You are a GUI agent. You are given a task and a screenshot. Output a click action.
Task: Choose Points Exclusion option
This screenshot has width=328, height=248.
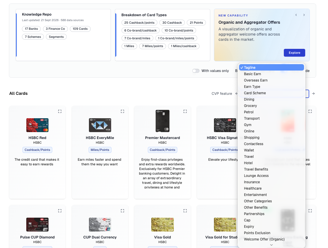tap(271, 233)
